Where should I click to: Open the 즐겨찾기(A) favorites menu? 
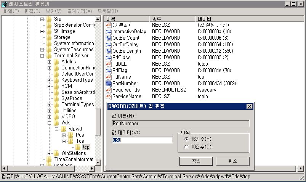point(79,11)
